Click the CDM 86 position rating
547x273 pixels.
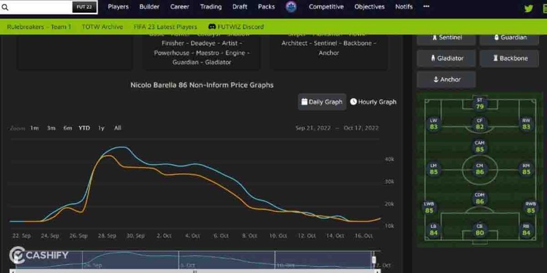[480, 198]
